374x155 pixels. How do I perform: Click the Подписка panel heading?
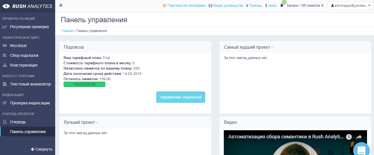click(x=74, y=47)
